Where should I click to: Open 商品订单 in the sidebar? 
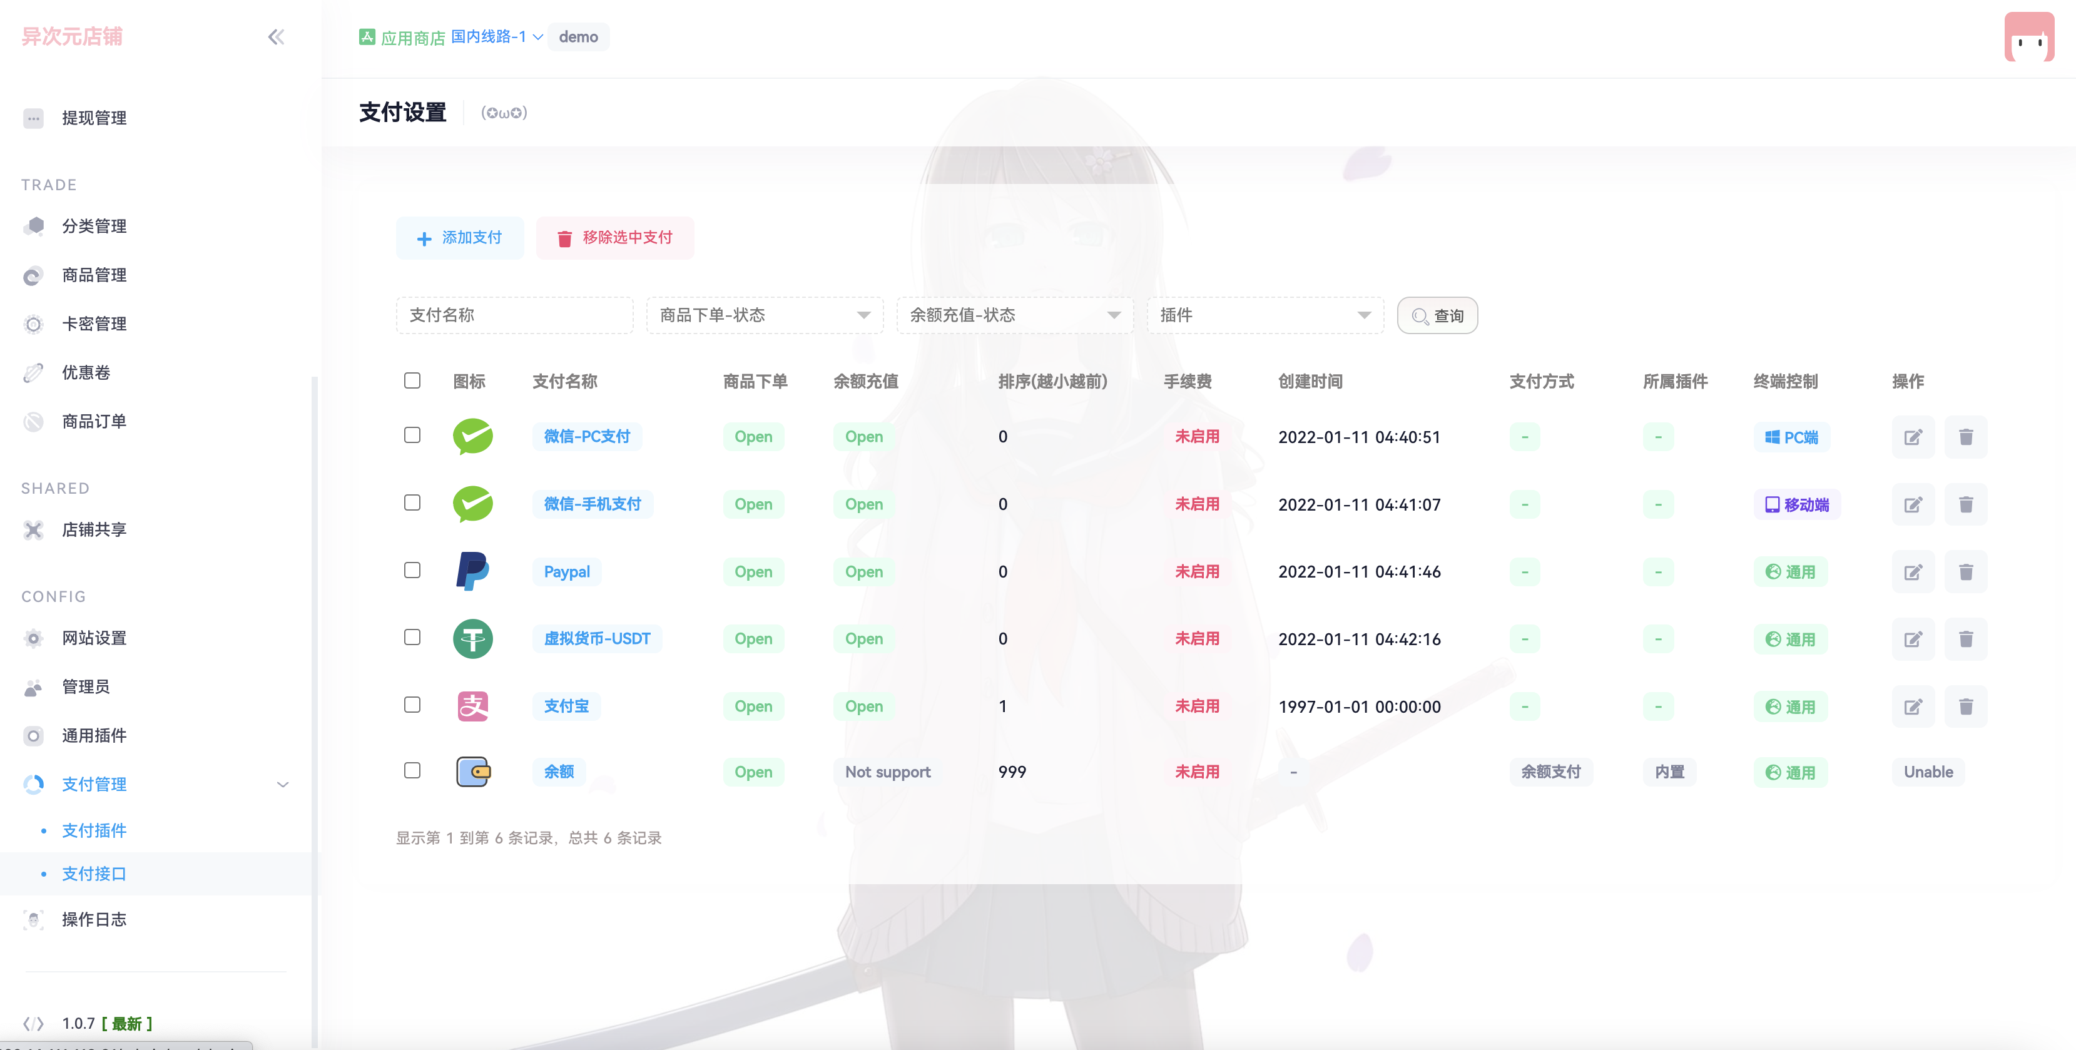(94, 422)
